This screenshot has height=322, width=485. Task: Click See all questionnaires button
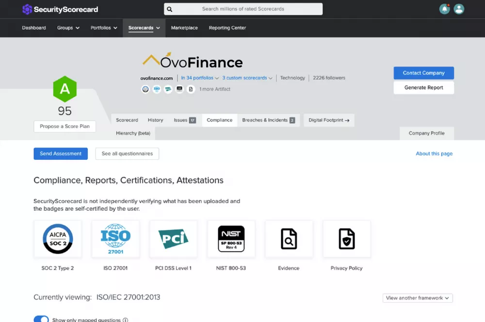(x=127, y=153)
